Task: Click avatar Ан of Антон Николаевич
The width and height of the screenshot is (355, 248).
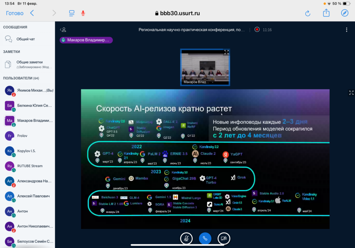Action: coord(9,226)
